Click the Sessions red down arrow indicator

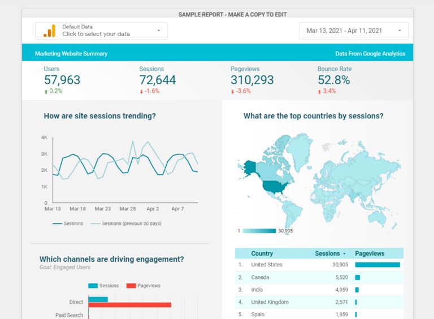pos(141,92)
